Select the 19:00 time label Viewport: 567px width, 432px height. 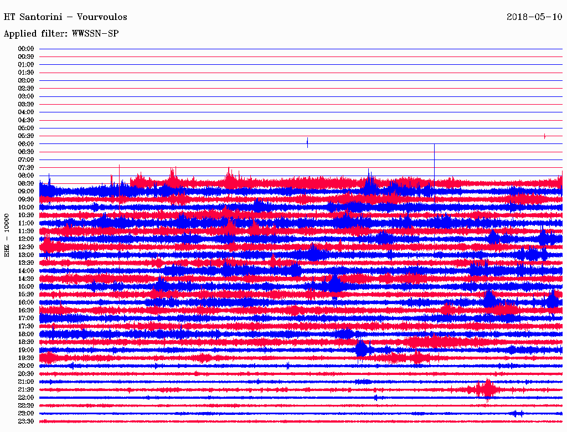[x=26, y=350]
